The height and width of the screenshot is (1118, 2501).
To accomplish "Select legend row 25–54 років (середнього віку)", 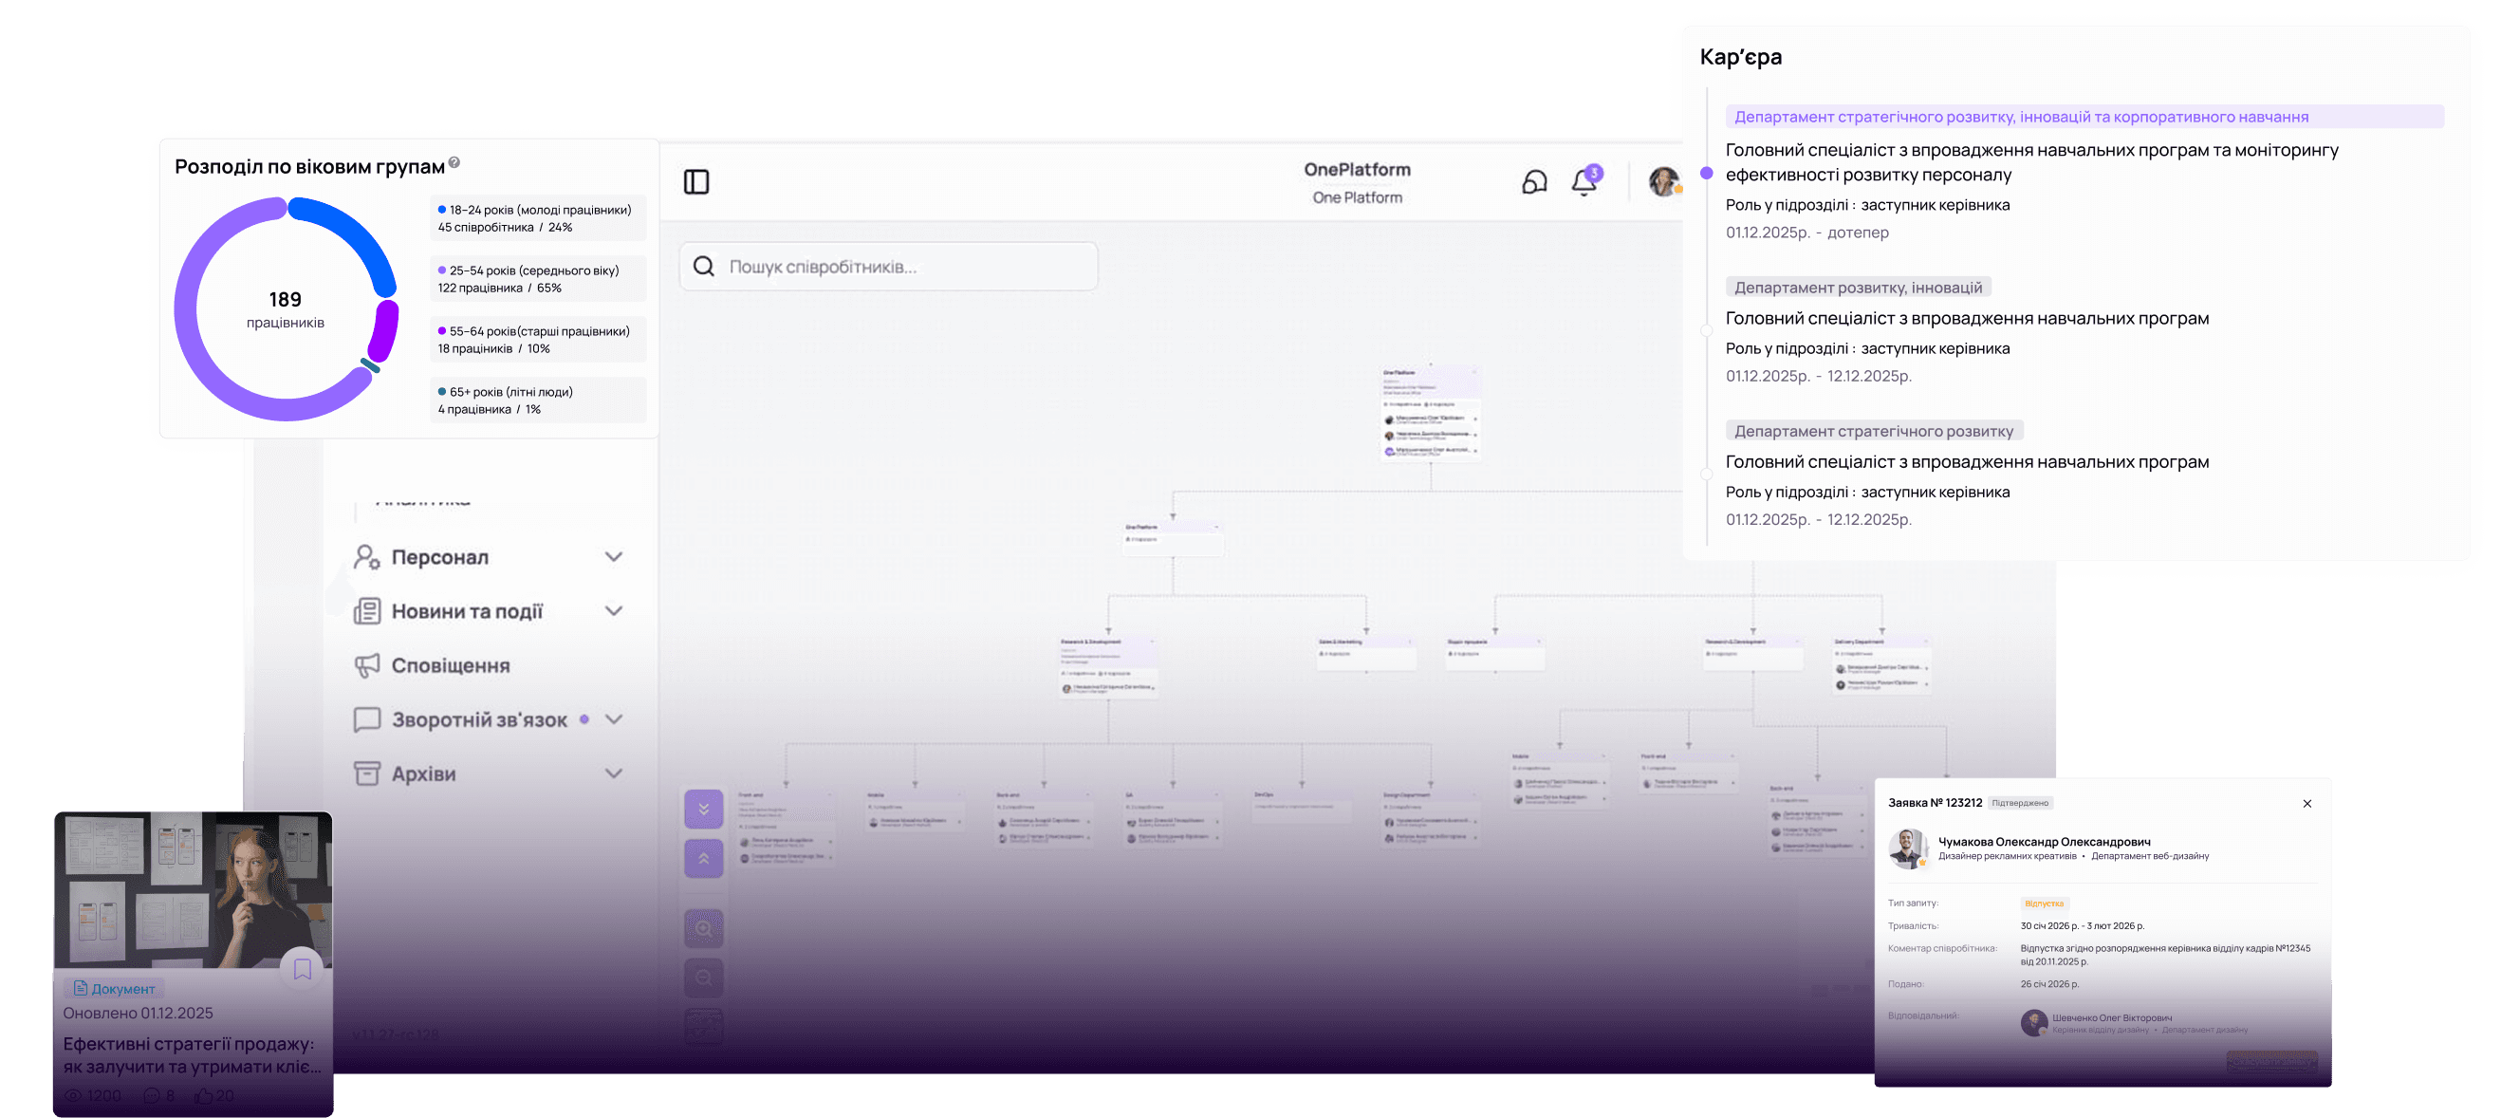I will pos(538,279).
